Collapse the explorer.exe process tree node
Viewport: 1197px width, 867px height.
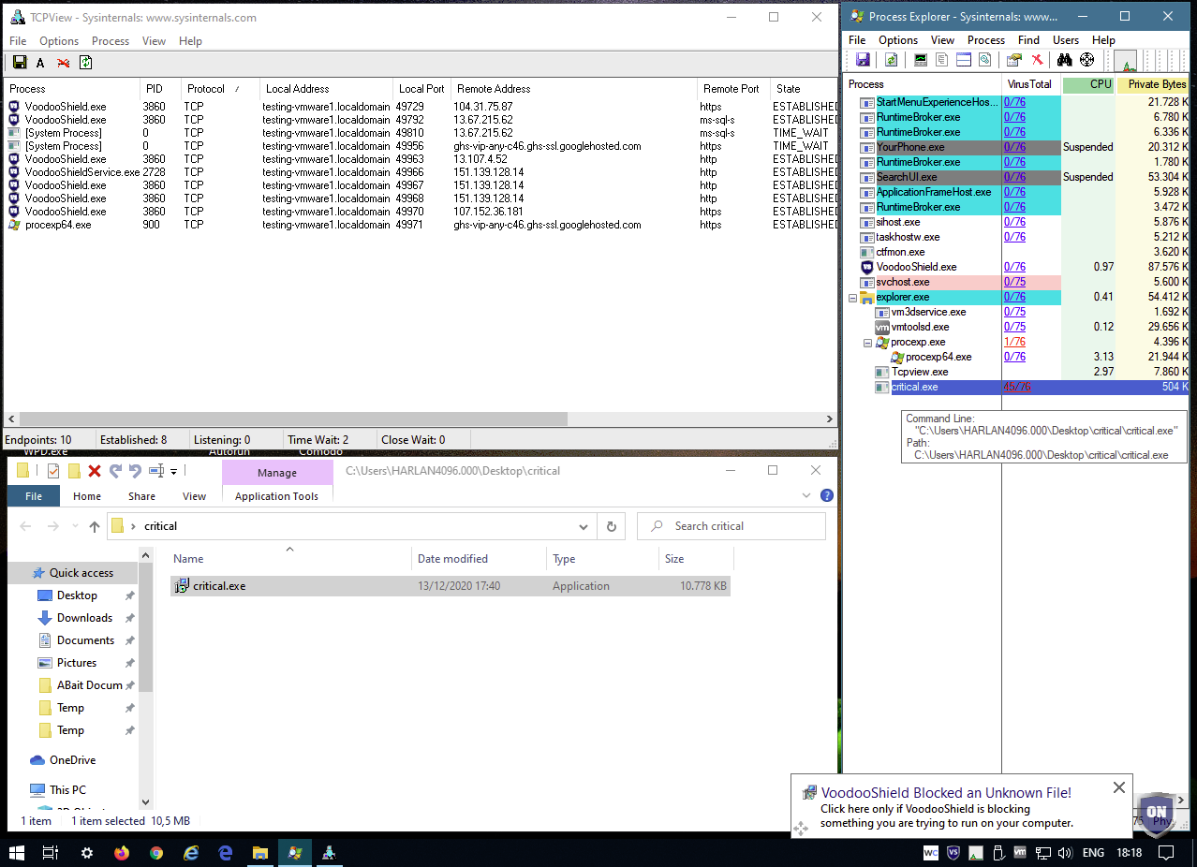pos(852,298)
